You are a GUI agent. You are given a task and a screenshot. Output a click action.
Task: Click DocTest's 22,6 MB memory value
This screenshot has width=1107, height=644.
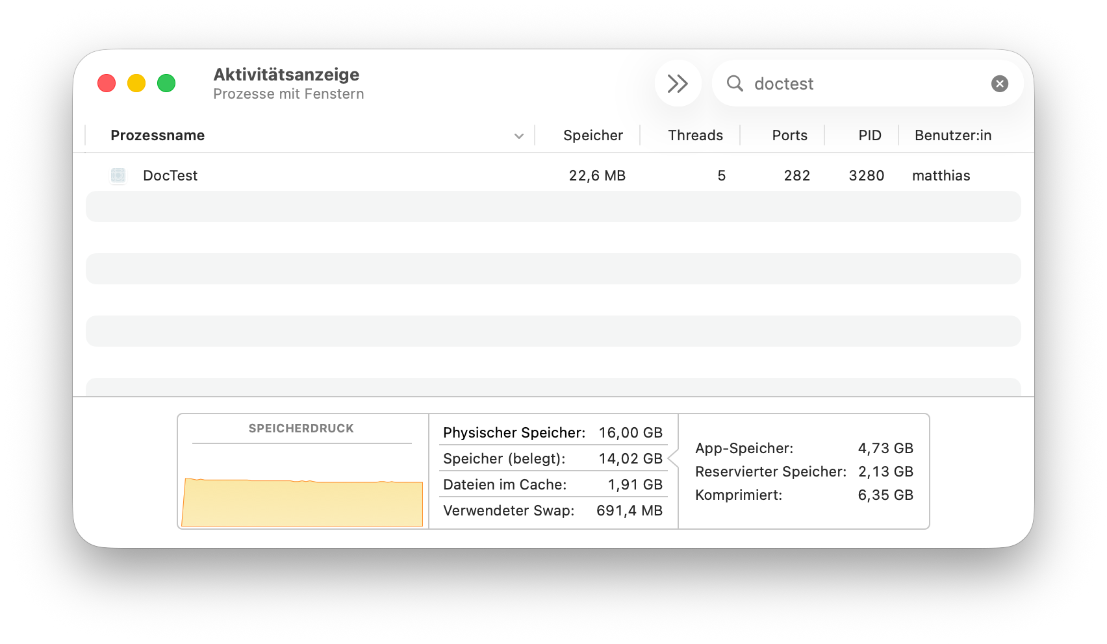point(596,175)
